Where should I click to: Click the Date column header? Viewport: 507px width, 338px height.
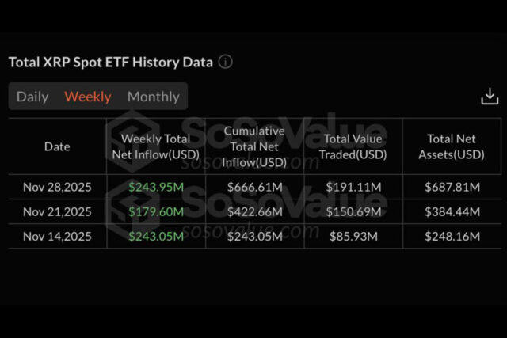(x=57, y=146)
